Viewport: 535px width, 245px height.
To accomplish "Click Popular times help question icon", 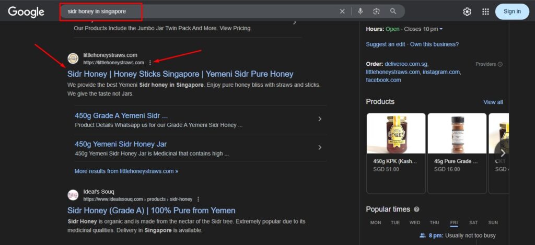I will click(416, 209).
